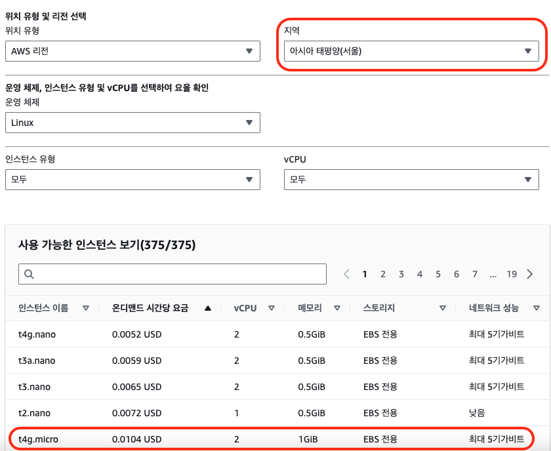Click the 0.0065 USD price cell
This screenshot has width=551, height=451.
(x=136, y=387)
